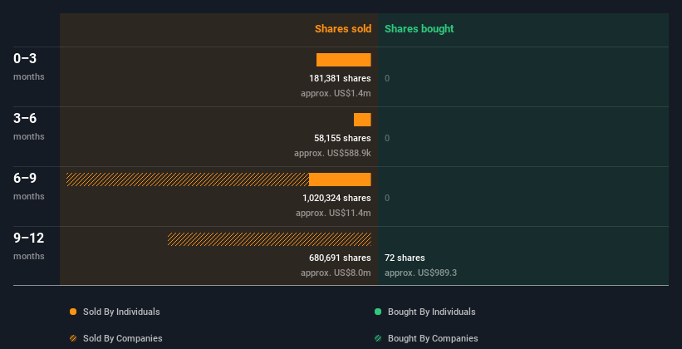Screen dimensions: 682x349
Task: Click the solid orange bar for 0–3 months
Action: (x=344, y=60)
